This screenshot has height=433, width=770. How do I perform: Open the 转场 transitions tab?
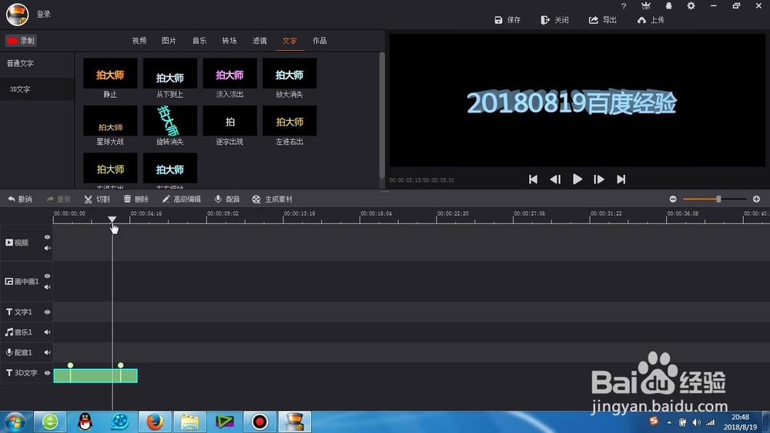point(229,41)
